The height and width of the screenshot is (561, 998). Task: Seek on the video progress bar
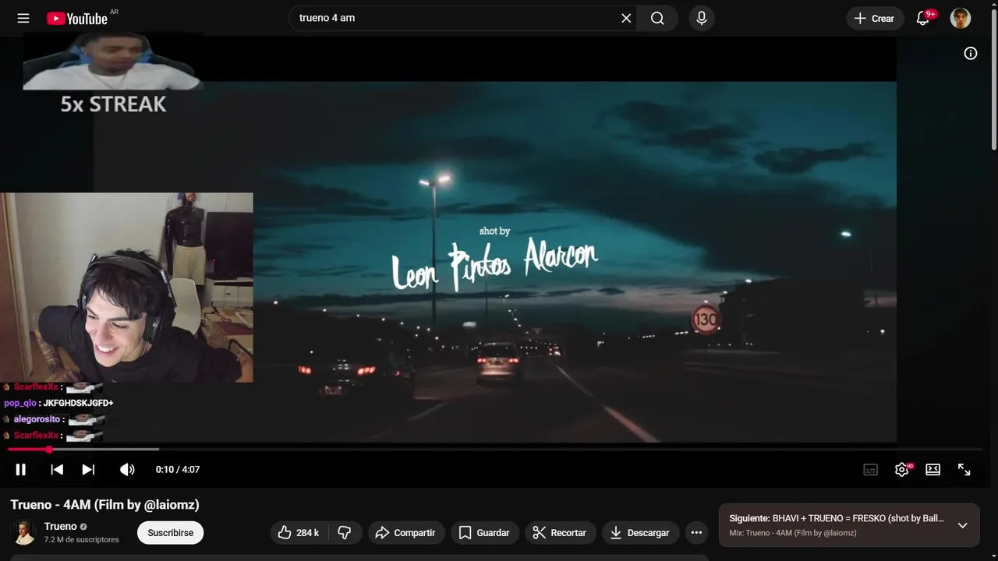(494, 450)
